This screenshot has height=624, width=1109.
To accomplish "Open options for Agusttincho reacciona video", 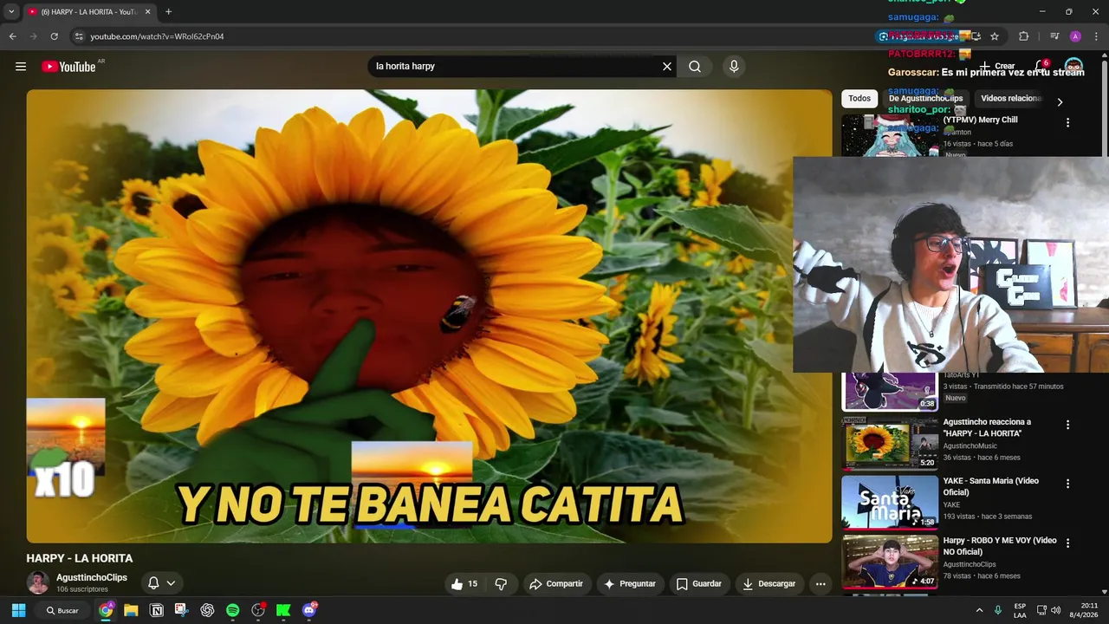I will pos(1067,425).
